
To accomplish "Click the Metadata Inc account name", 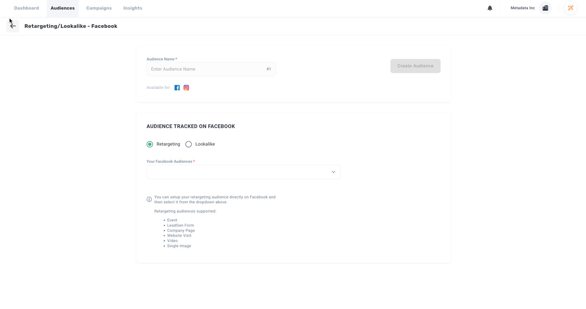I will 522,8.
